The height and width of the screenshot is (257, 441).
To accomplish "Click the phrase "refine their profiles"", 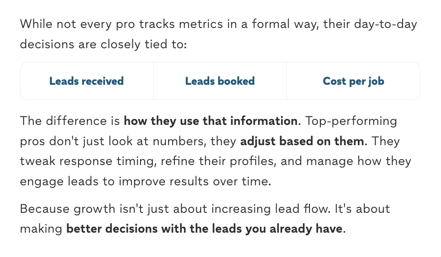I will click(219, 161).
